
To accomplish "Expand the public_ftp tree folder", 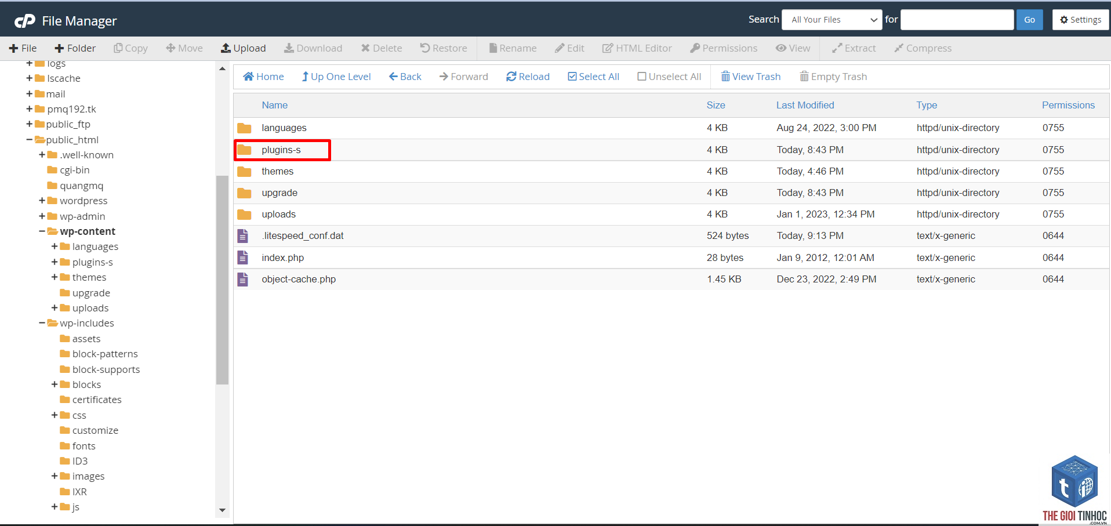I will coord(29,124).
